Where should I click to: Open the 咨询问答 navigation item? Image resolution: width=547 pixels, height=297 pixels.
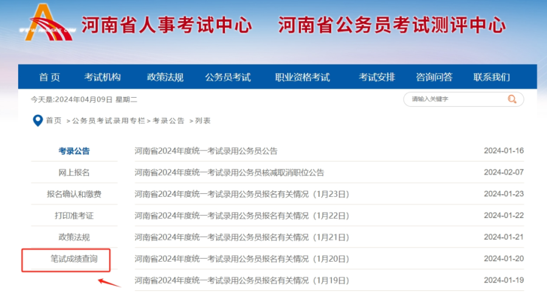(x=434, y=77)
